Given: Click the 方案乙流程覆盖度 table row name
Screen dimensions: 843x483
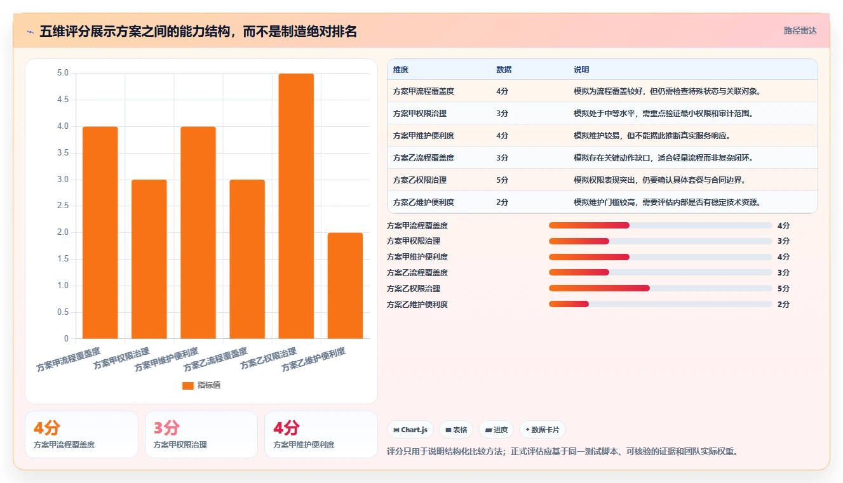Looking at the screenshot, I should 424,158.
